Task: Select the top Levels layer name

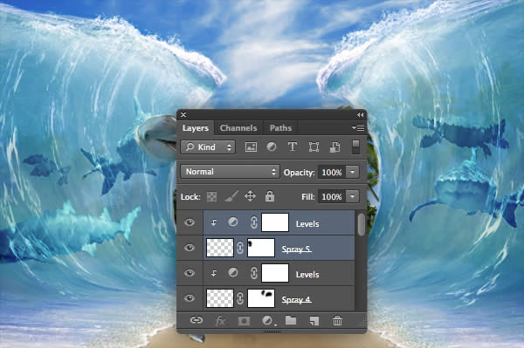Action: (x=307, y=224)
